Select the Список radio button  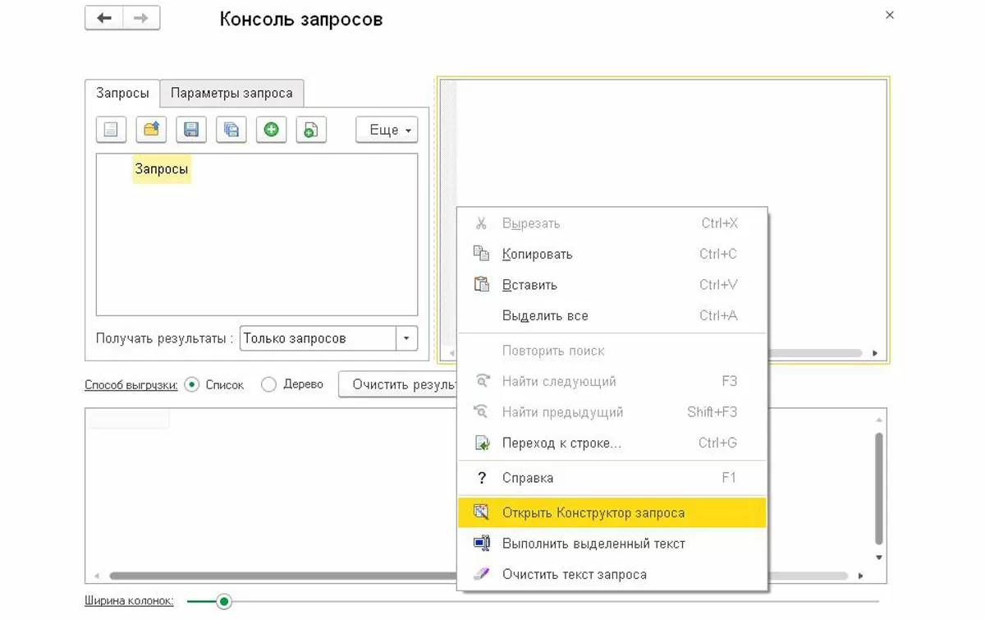192,384
